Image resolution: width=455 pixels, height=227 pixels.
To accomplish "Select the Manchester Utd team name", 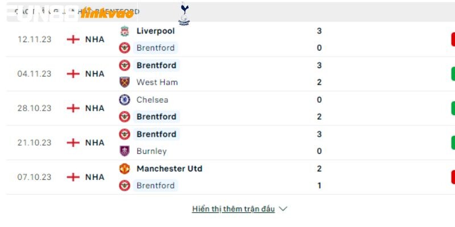I will tap(169, 169).
